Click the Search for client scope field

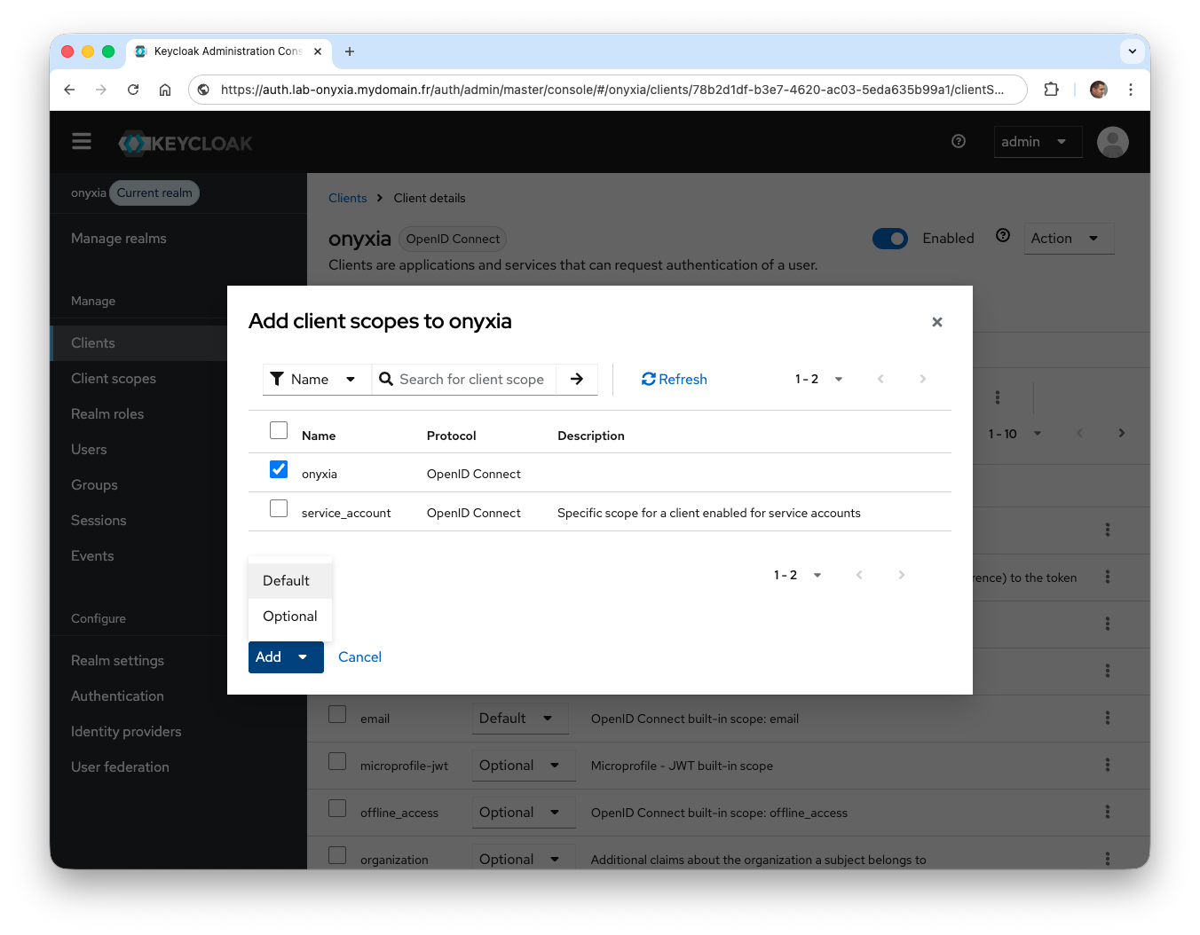[x=472, y=379]
